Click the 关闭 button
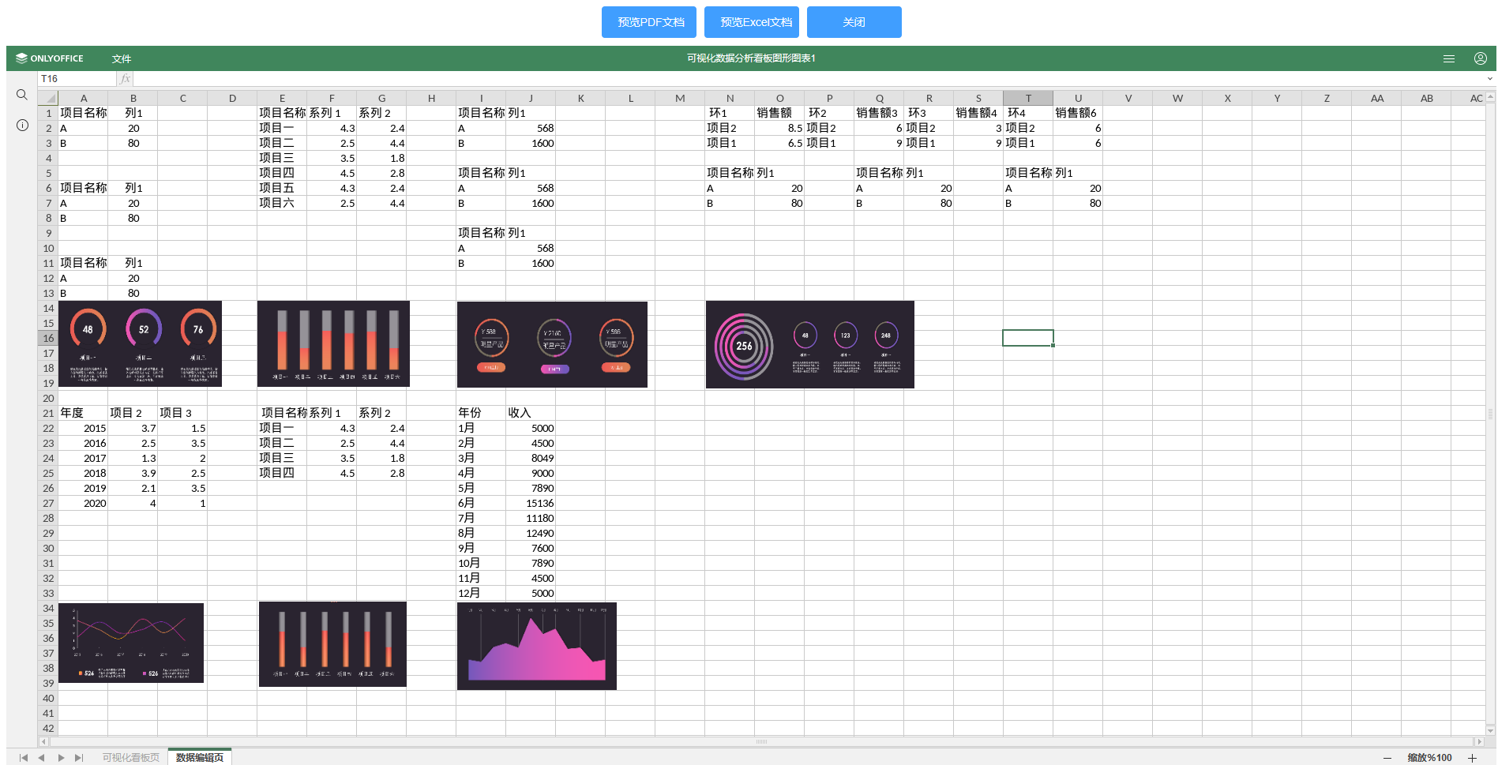 pos(854,22)
